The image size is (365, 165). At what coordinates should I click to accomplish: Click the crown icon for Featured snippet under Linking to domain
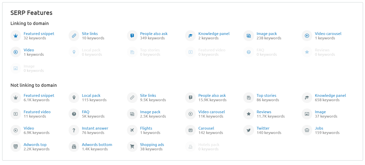pyautogui.click(x=15, y=36)
